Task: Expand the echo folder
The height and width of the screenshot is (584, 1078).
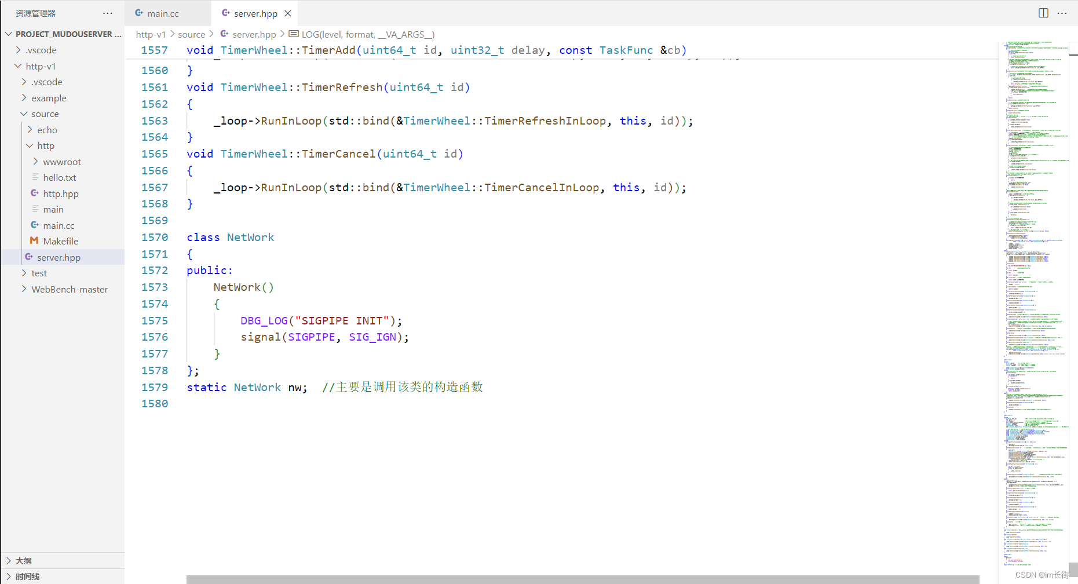Action: [x=30, y=130]
